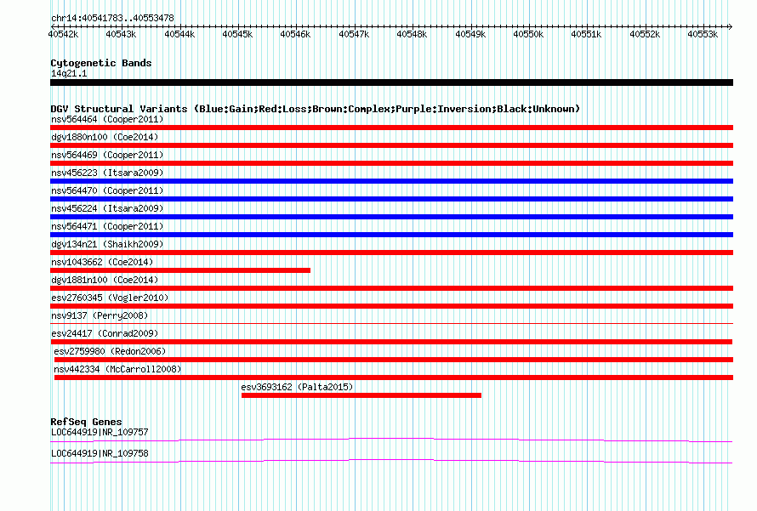Click the red bar under esv24417 (Conrad2009)
This screenshot has height=511, width=757.
(x=391, y=342)
